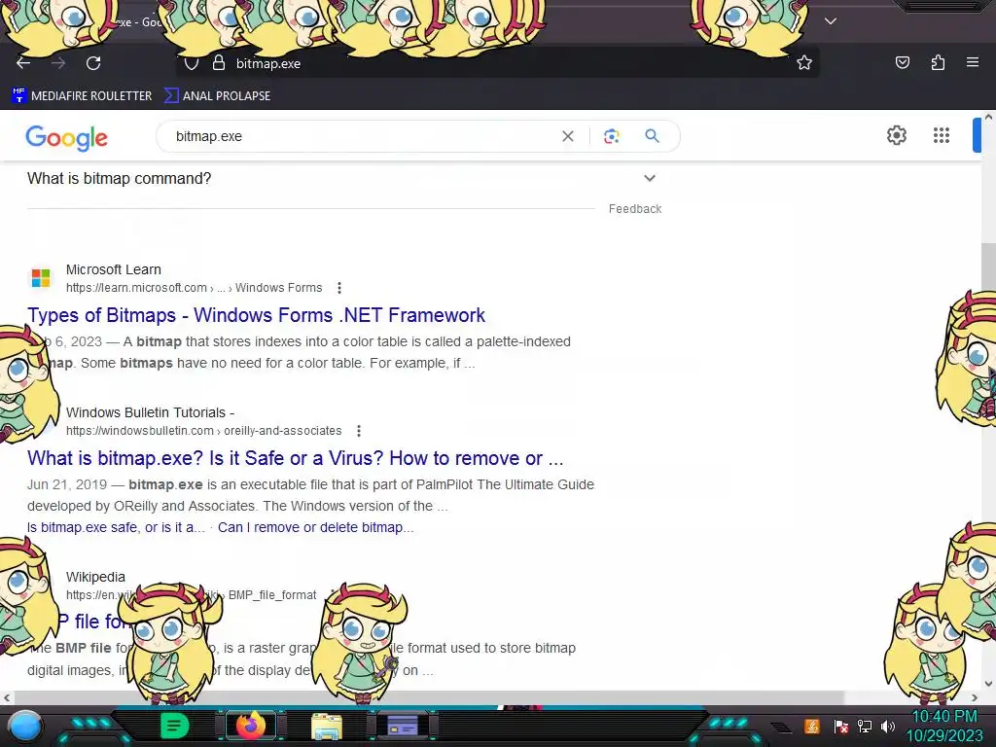Click the browser address bar URL text
The image size is (996, 747).
click(x=268, y=63)
